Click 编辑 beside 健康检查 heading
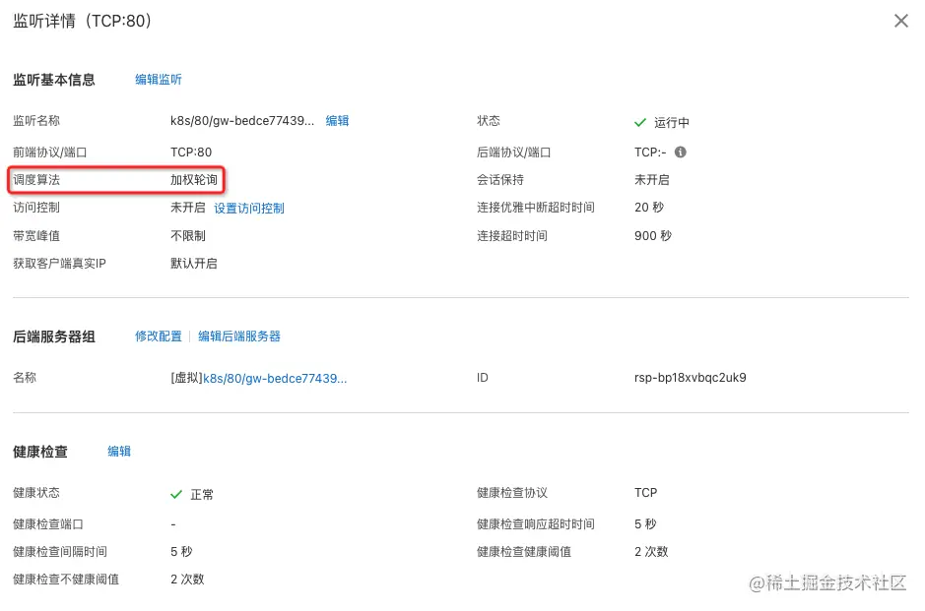Image resolution: width=925 pixels, height=611 pixels. tap(118, 452)
